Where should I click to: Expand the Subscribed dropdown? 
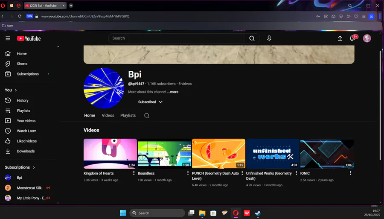pos(150,102)
